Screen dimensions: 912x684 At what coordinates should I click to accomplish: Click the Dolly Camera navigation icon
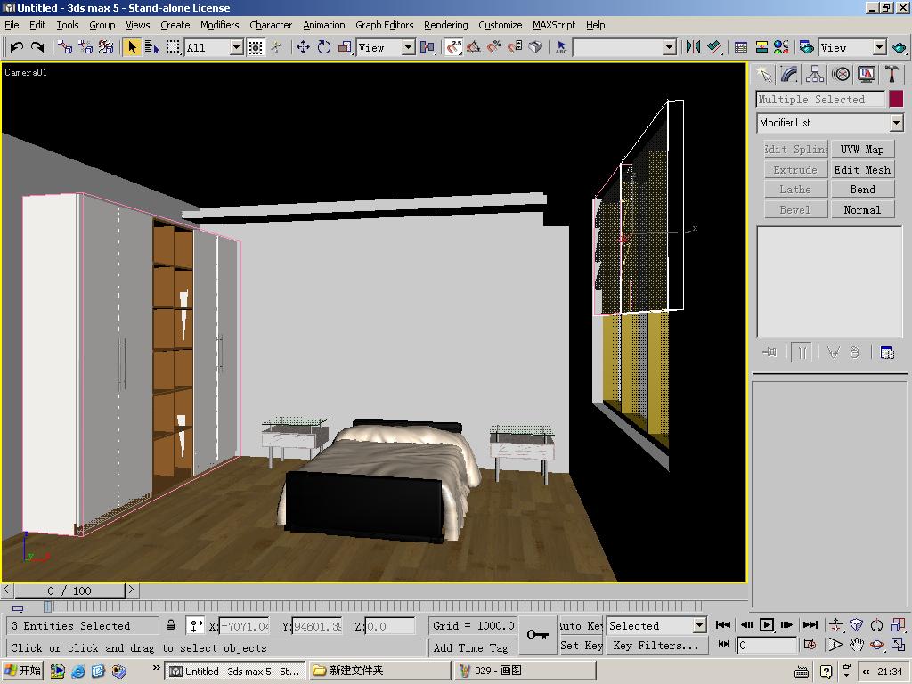[x=835, y=625]
